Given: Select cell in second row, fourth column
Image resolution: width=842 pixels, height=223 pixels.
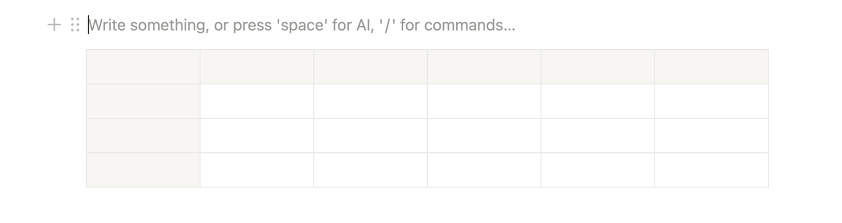Looking at the screenshot, I should [484, 101].
